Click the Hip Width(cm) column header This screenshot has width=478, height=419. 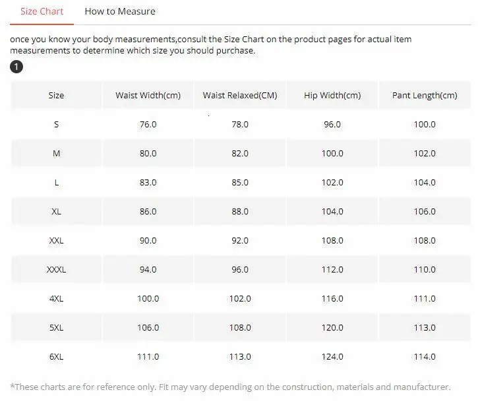pos(332,95)
